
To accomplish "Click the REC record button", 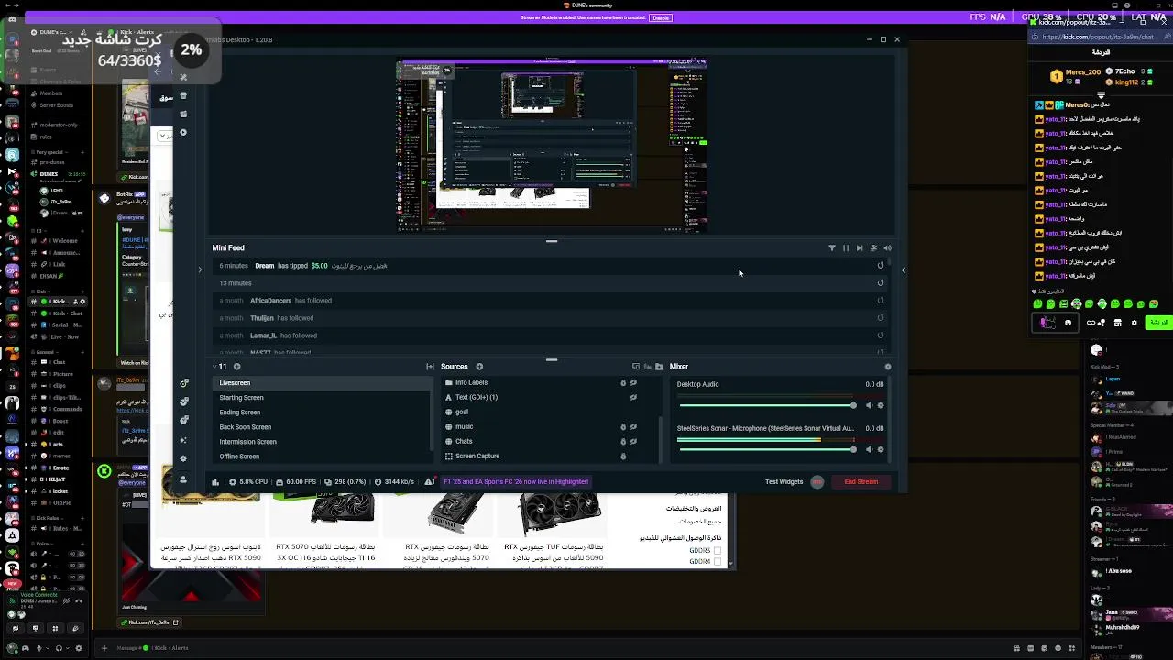I will 817,482.
